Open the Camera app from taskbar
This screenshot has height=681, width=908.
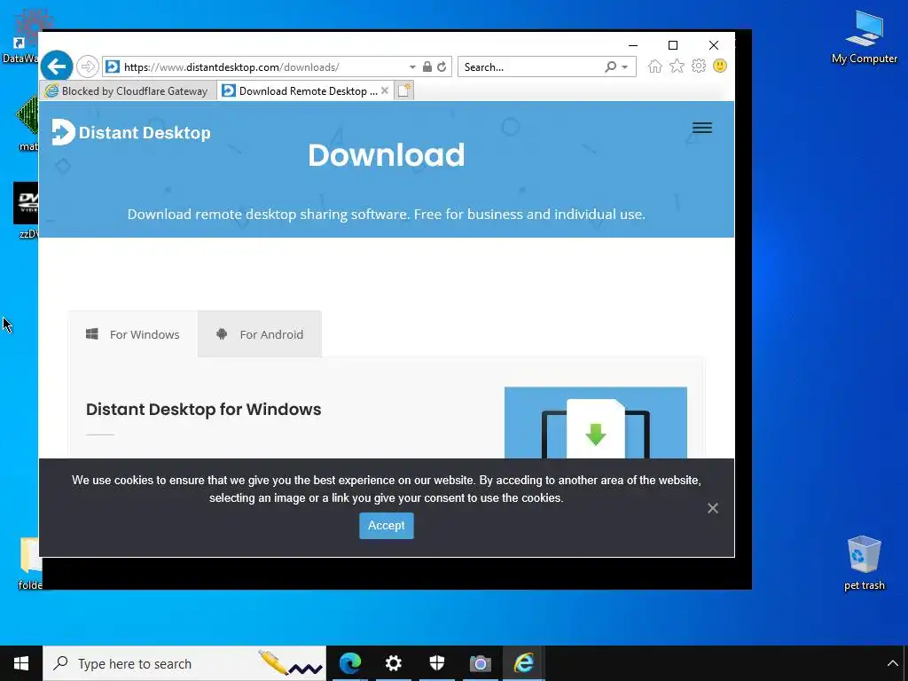[x=480, y=663]
